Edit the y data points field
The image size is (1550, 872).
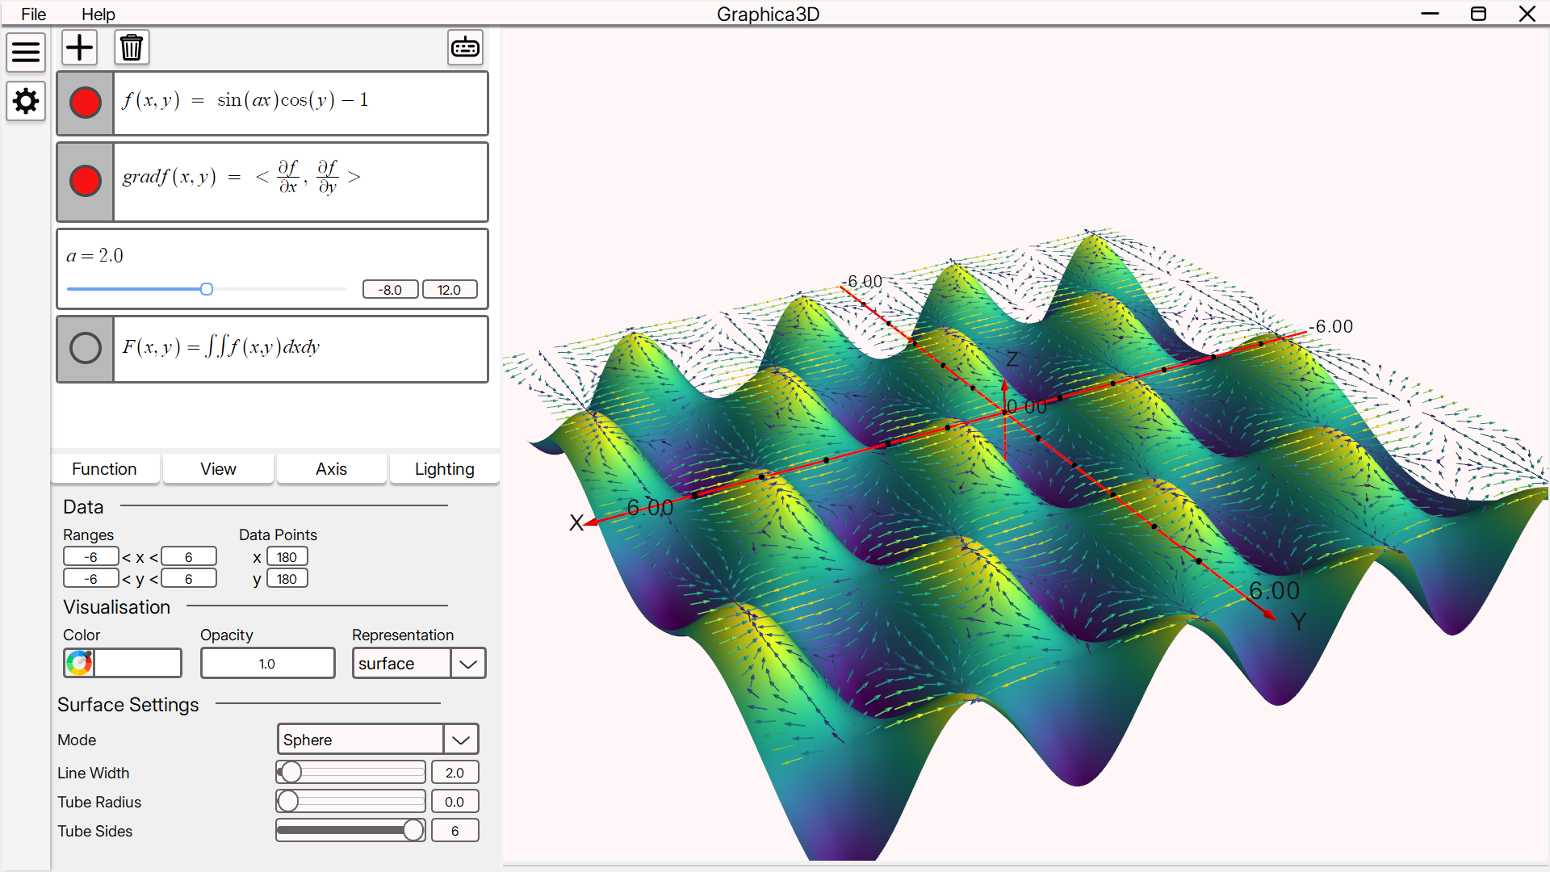(287, 579)
